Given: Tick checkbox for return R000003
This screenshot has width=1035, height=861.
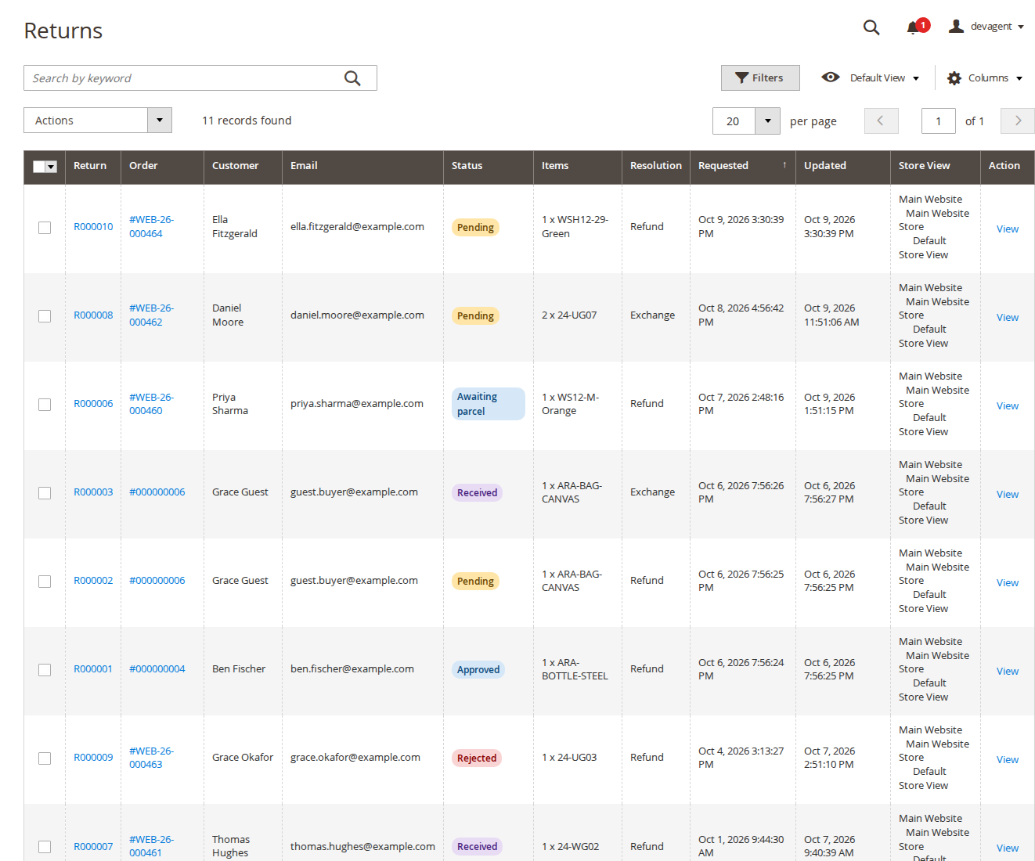Looking at the screenshot, I should [45, 493].
